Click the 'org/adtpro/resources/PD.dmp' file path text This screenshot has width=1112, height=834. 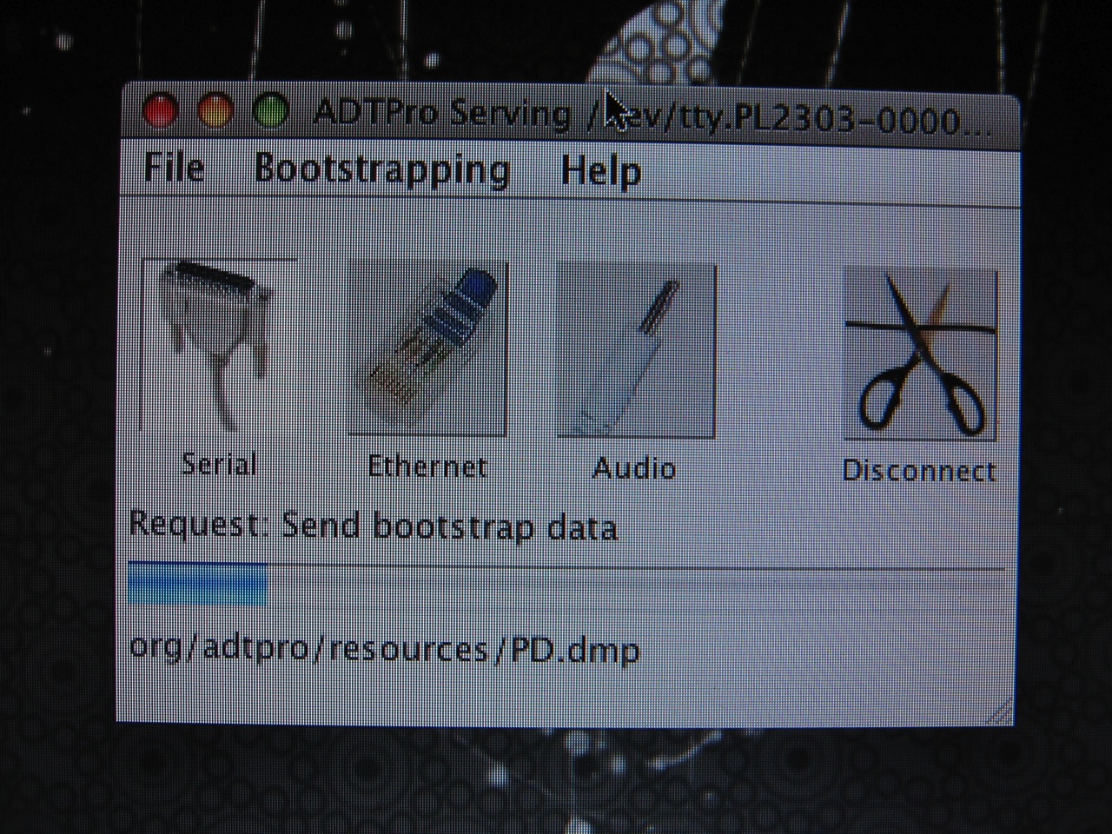(x=384, y=650)
